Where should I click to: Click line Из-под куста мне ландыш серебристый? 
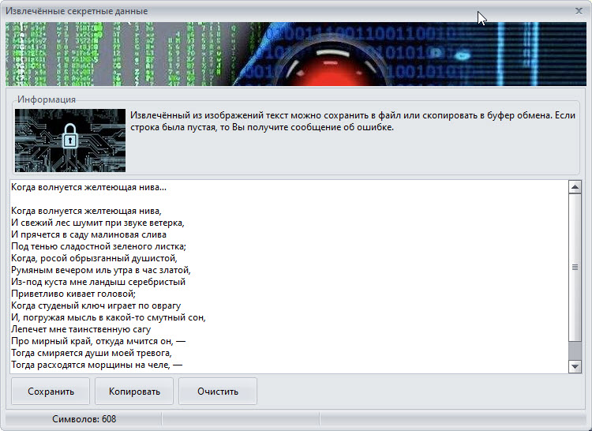pyautogui.click(x=98, y=282)
